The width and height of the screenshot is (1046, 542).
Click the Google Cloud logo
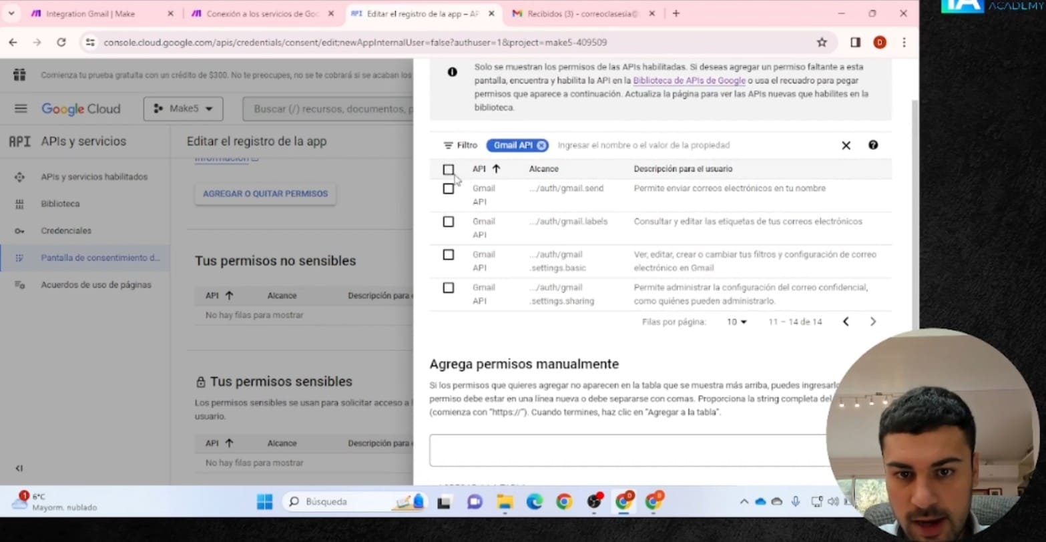pyautogui.click(x=81, y=109)
